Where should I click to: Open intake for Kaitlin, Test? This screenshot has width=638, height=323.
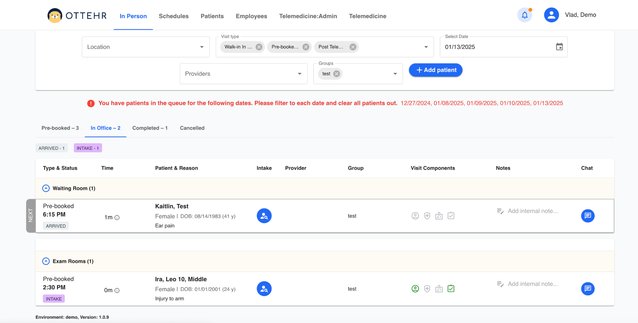tap(264, 216)
